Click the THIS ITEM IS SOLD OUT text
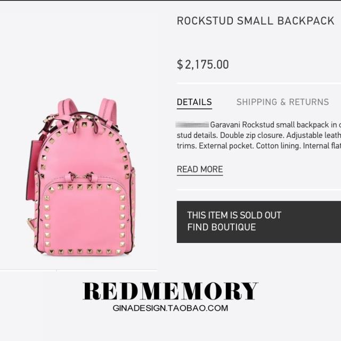 pos(234,215)
